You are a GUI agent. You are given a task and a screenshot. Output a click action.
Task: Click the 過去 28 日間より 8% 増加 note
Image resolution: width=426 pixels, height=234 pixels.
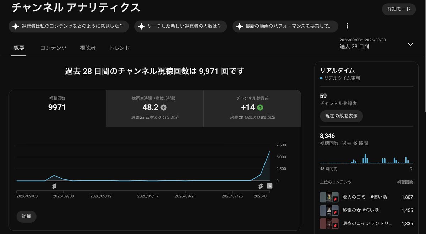pyautogui.click(x=252, y=117)
